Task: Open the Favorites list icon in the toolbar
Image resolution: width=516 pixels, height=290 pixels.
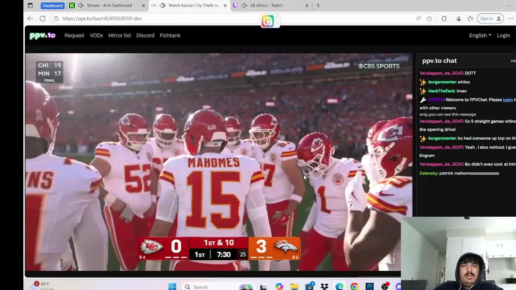Action: (470, 19)
